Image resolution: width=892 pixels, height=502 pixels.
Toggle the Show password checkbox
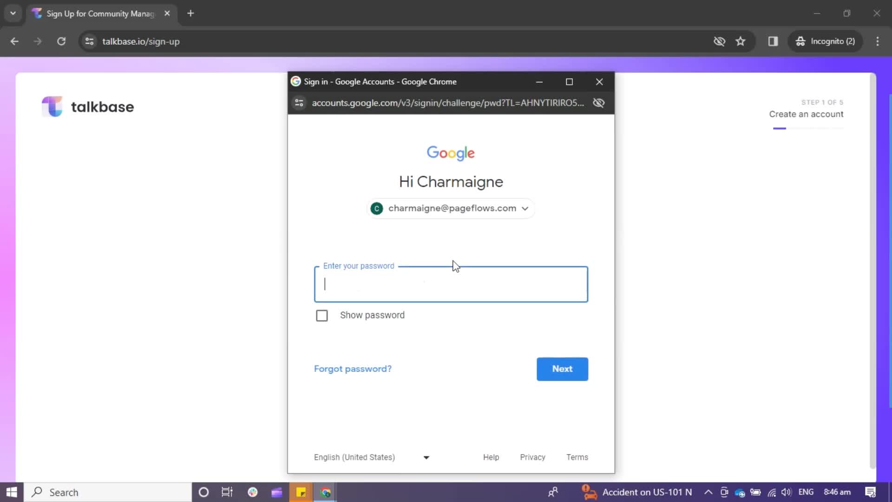(x=322, y=315)
